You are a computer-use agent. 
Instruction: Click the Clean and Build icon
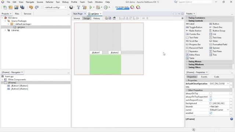click(x=84, y=7)
